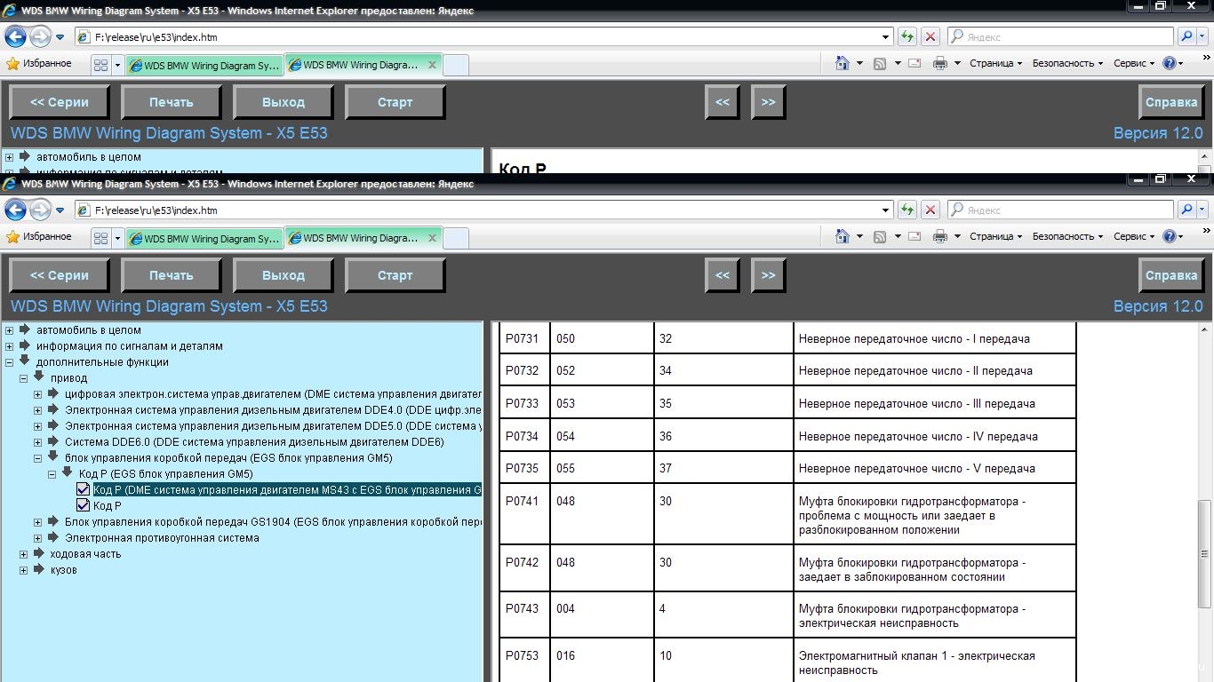Click the arrow icon beside кузов
1214x682 pixels.
(x=38, y=569)
